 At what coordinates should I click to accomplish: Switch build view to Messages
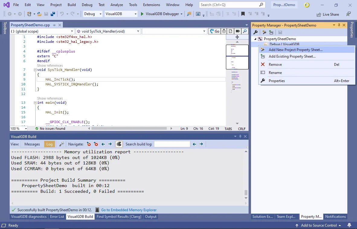click(32, 144)
